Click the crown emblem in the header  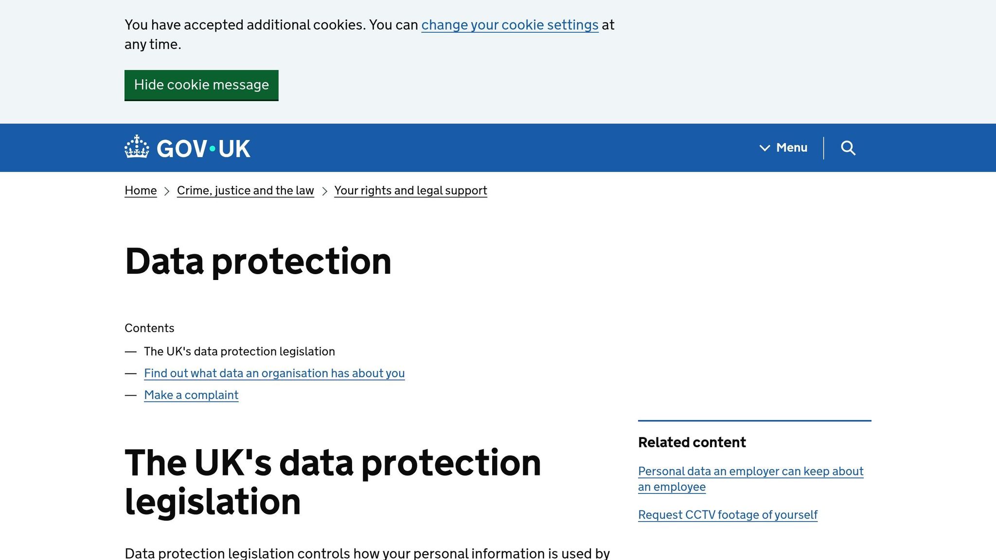click(137, 147)
